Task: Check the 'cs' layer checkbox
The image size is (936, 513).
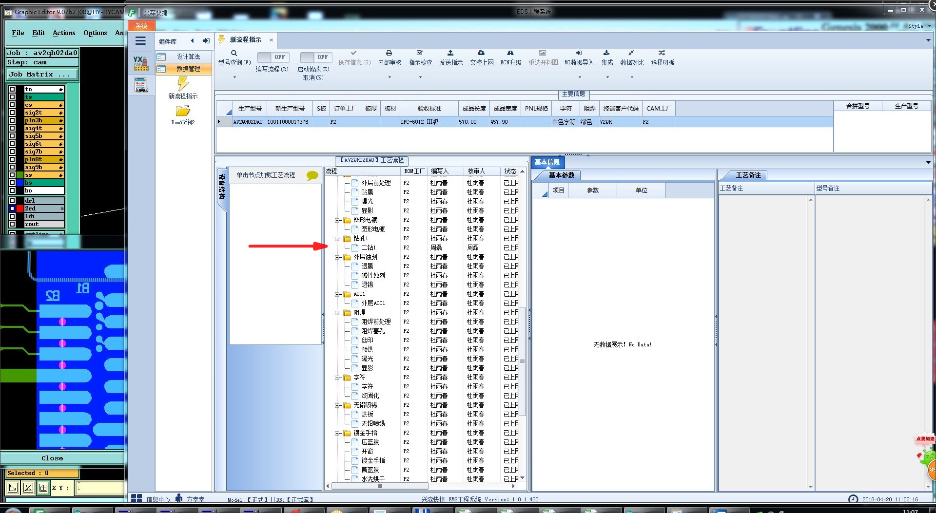Action: tap(13, 105)
